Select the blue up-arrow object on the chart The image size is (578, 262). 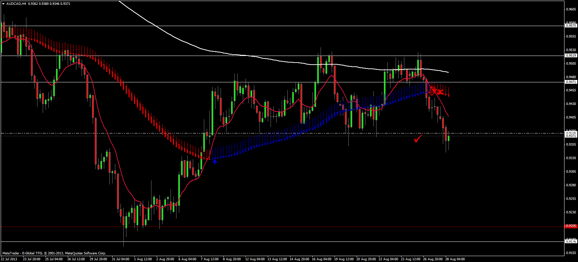coord(215,161)
